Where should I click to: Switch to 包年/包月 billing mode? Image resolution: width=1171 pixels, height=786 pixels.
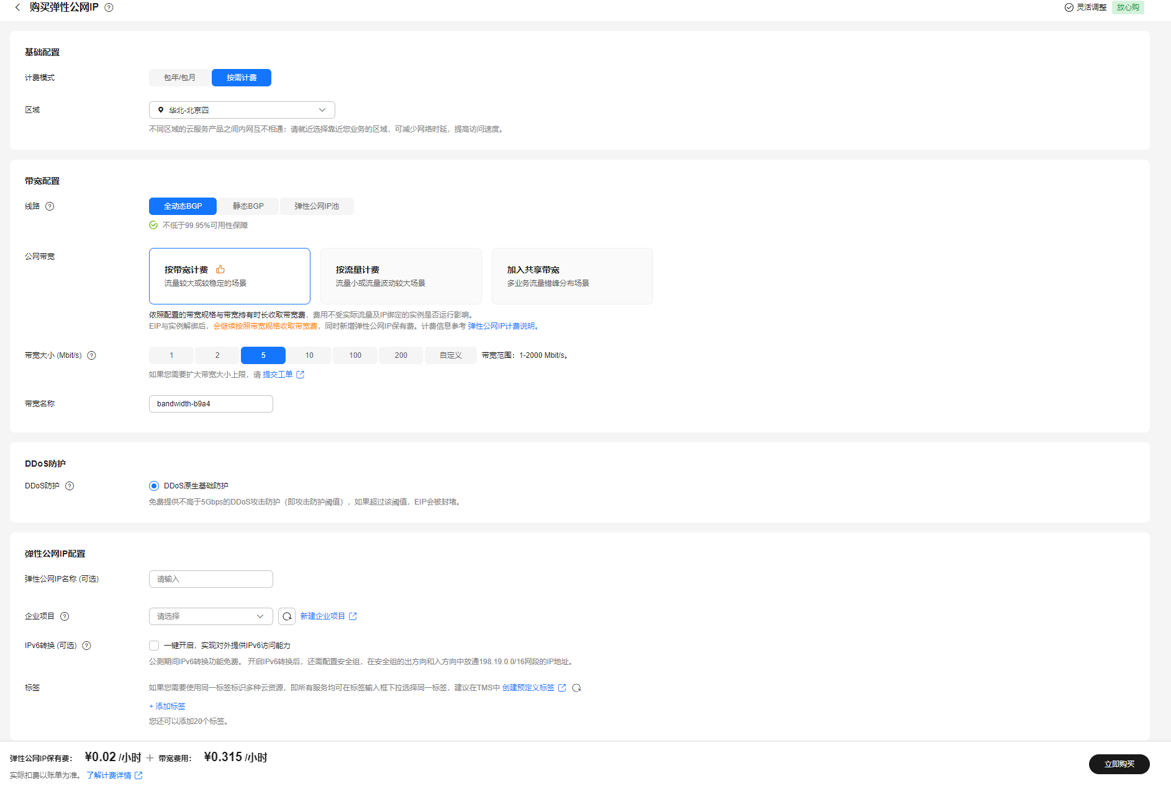pyautogui.click(x=179, y=78)
